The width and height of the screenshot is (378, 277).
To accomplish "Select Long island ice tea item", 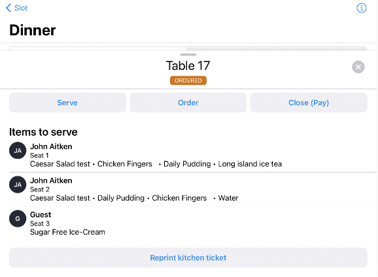I will (x=250, y=164).
